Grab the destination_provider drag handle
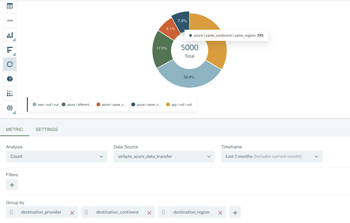The width and height of the screenshot is (350, 223). pos(11,212)
